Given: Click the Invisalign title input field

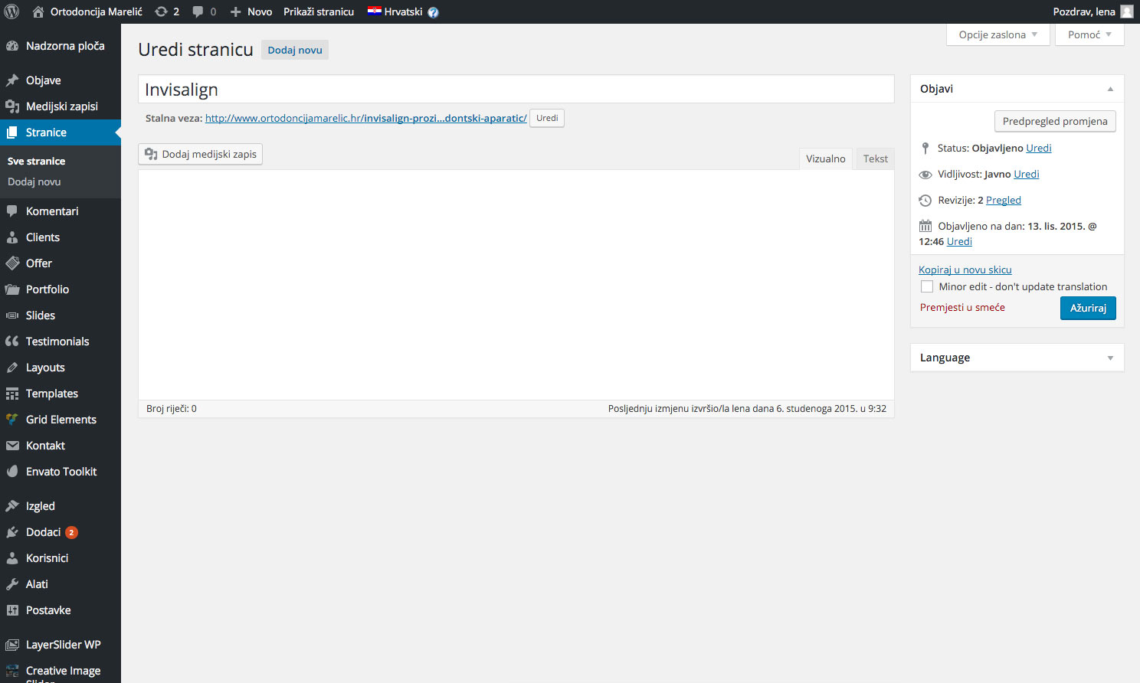Looking at the screenshot, I should 516,89.
